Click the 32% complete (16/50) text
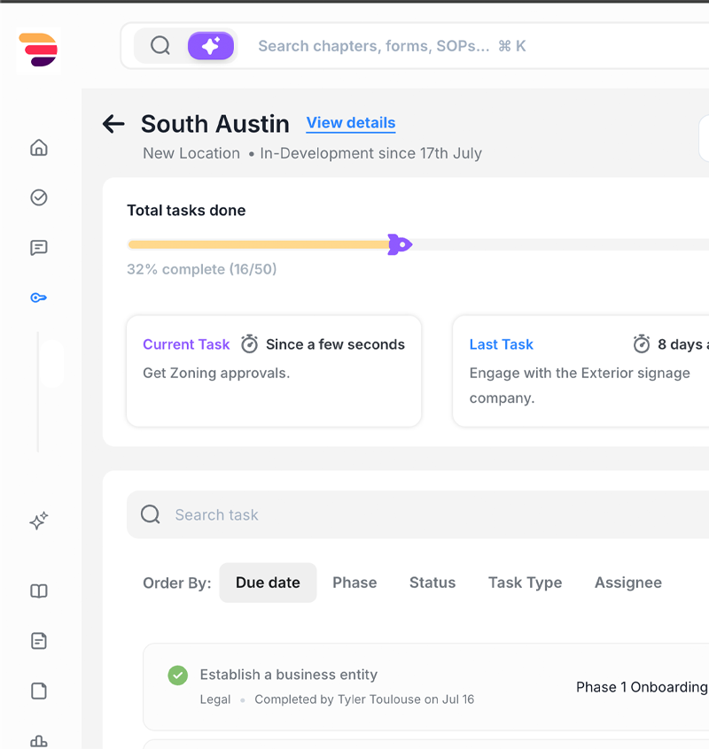Viewport: 709px width, 749px height. (x=202, y=269)
